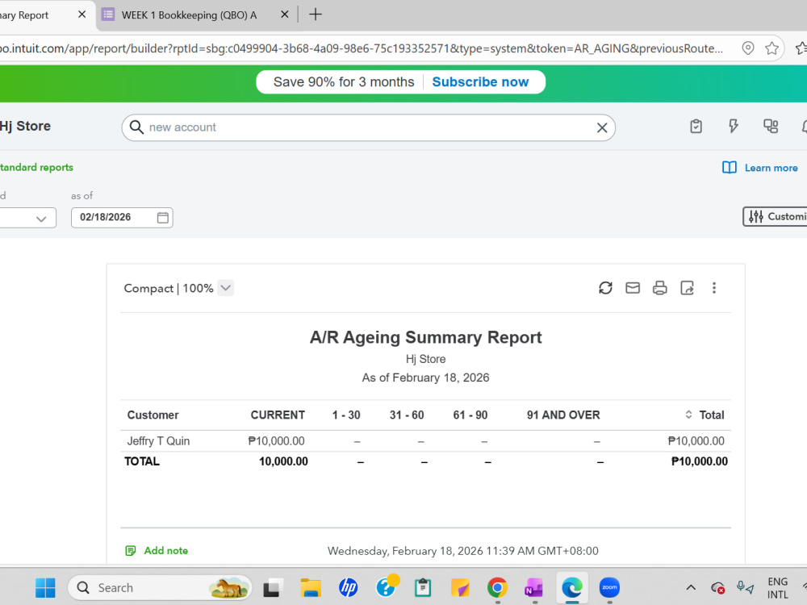Screen dimensions: 807x605
Task: Launch HP app from taskbar
Action: tap(348, 587)
